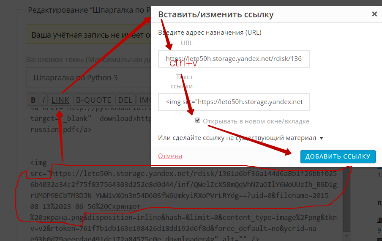Click the DEL editor button
382x241 pixels.
(x=125, y=100)
